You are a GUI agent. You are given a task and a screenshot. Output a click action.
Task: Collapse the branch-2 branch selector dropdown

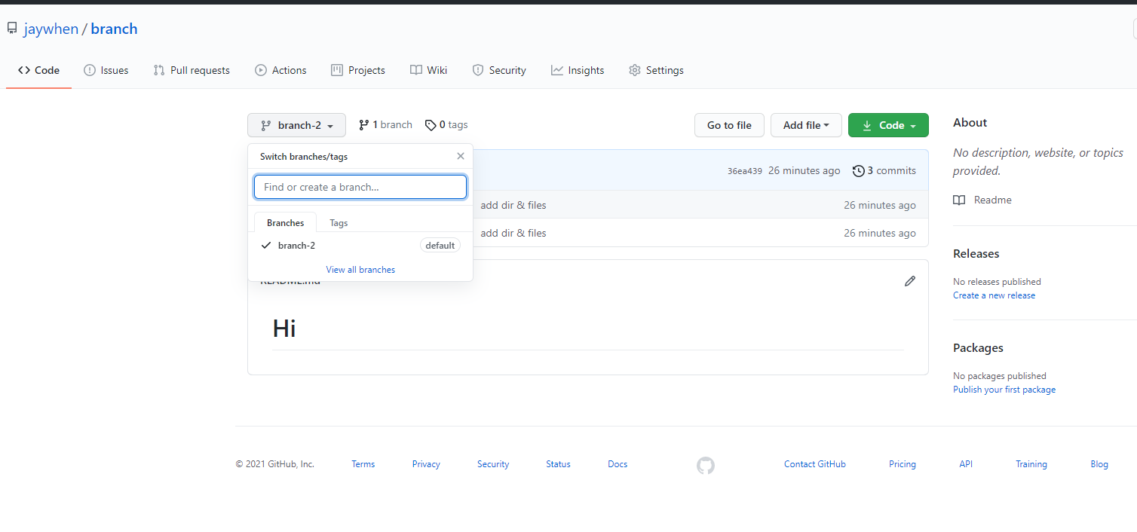(296, 125)
